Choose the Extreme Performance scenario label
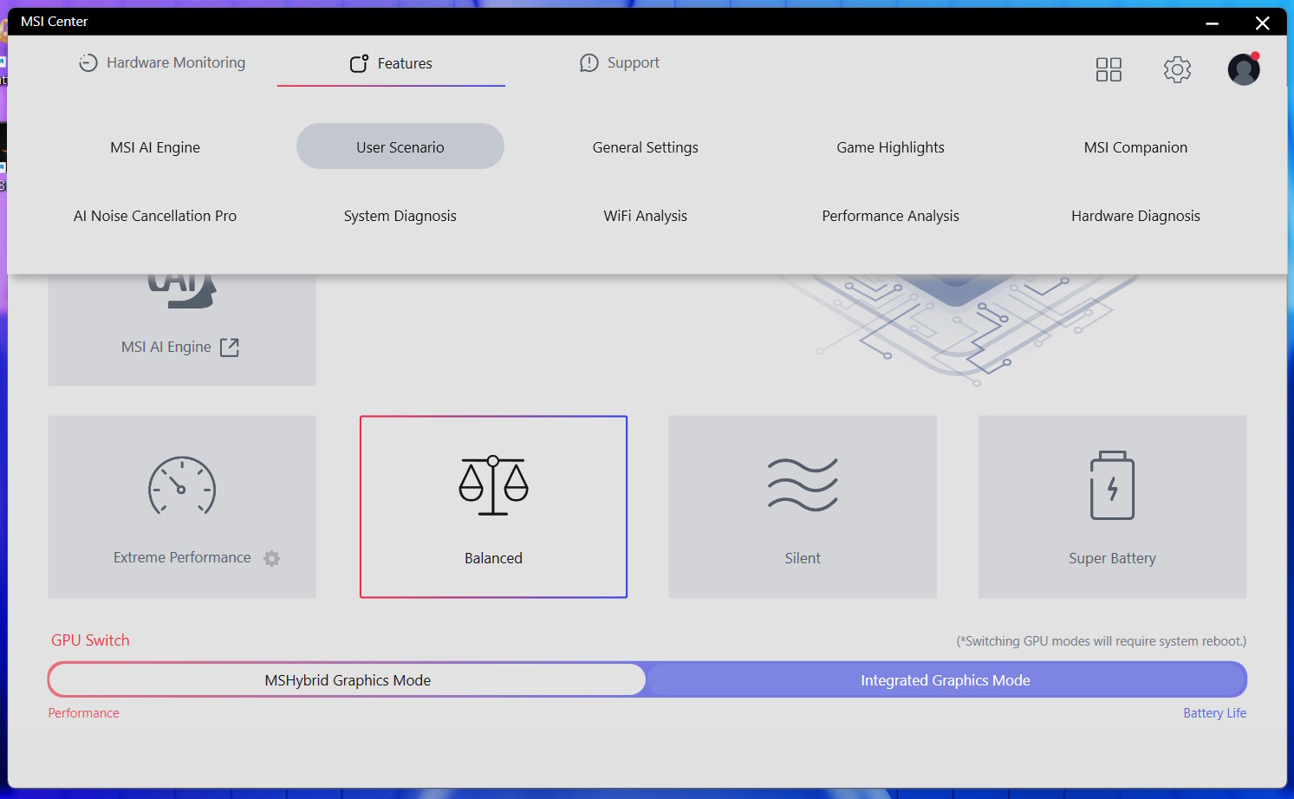 [x=182, y=557]
